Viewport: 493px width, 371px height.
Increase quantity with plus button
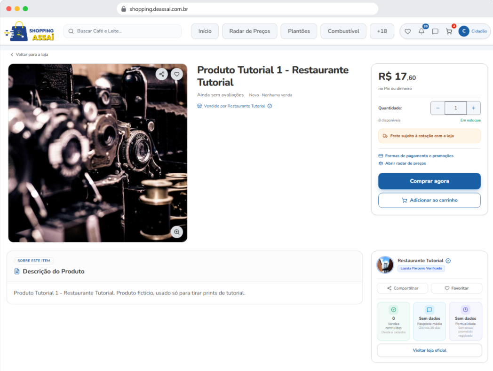coord(474,108)
